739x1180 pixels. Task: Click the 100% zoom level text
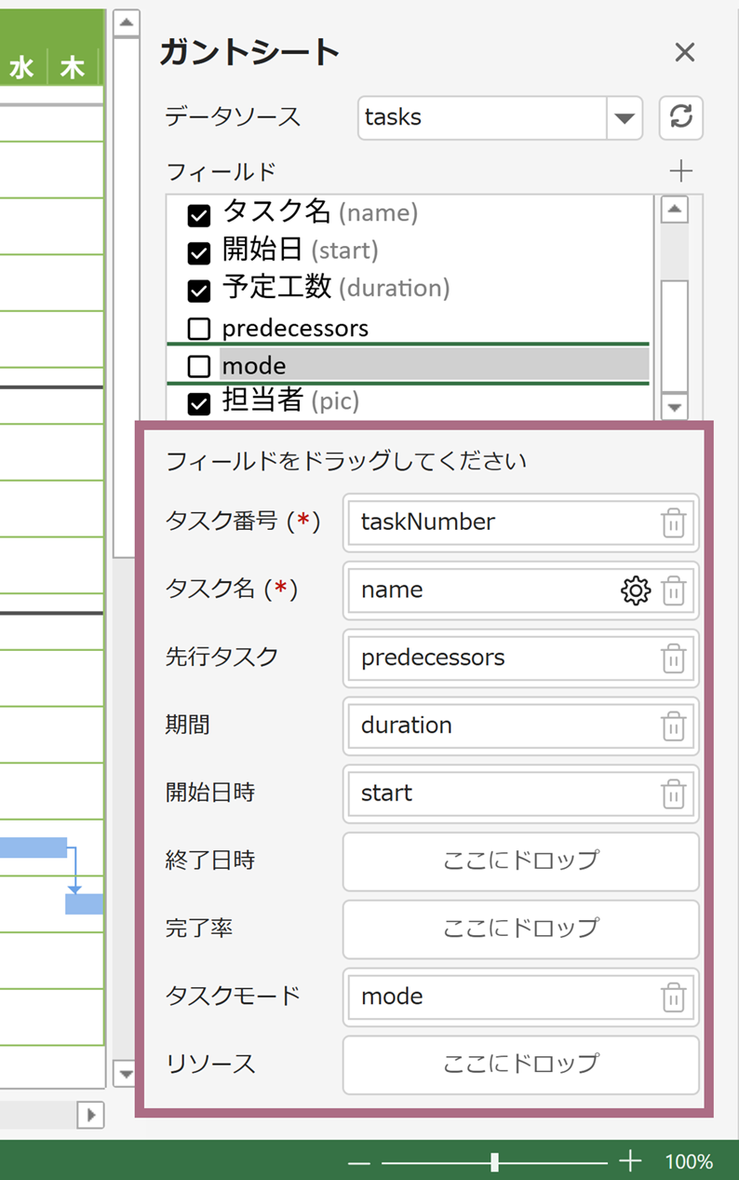coord(689,1161)
